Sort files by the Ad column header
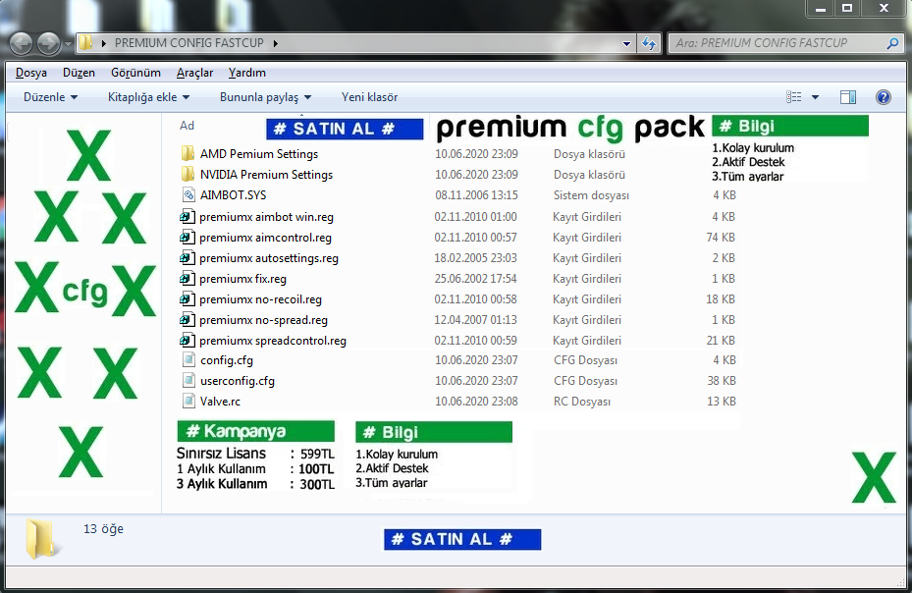Viewport: 912px width, 593px height. pyautogui.click(x=187, y=126)
